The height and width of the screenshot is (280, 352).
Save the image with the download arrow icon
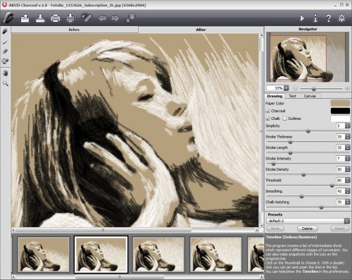click(40, 18)
